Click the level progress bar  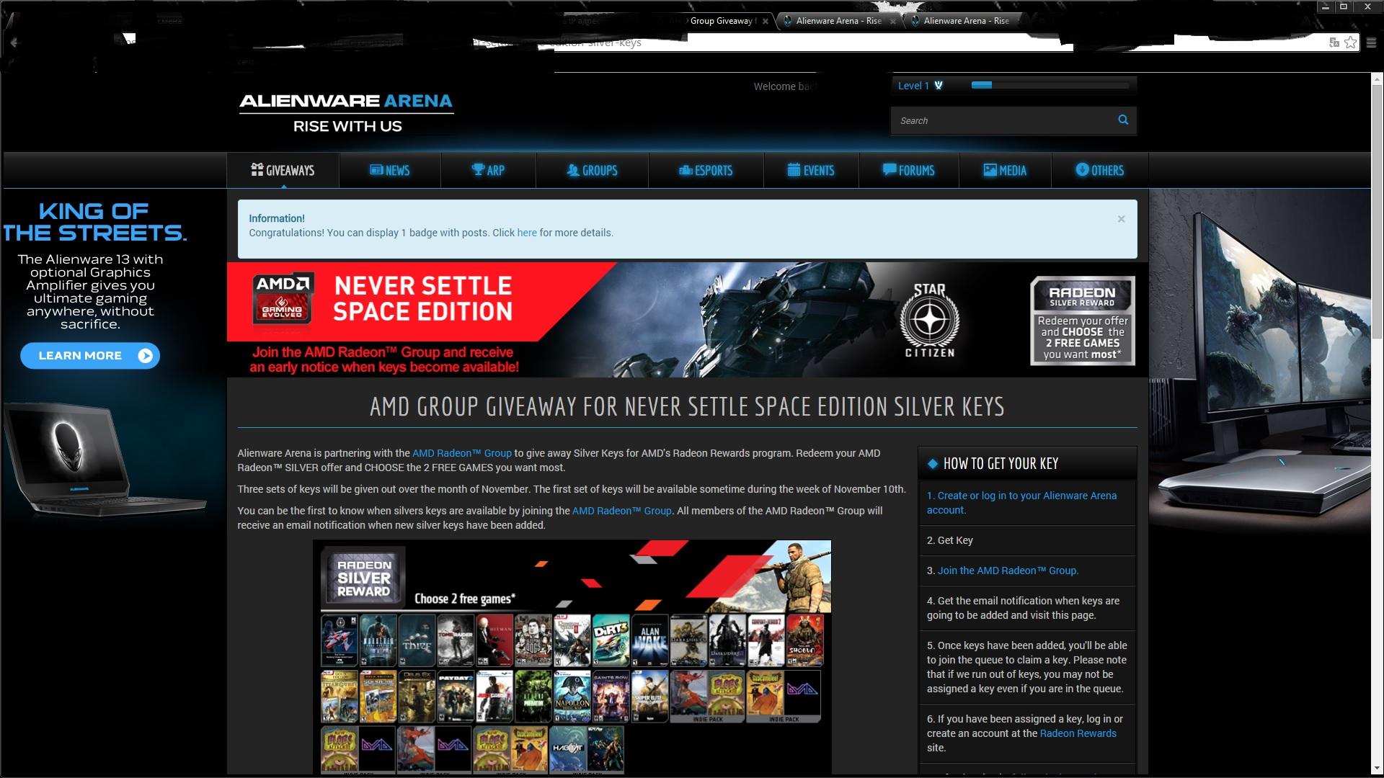(1050, 85)
